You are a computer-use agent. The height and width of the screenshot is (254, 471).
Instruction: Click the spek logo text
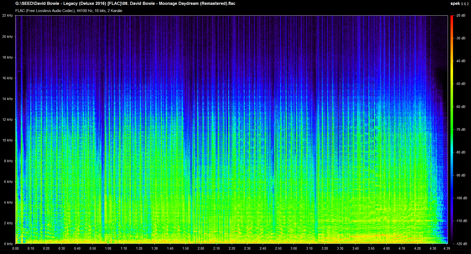point(455,4)
